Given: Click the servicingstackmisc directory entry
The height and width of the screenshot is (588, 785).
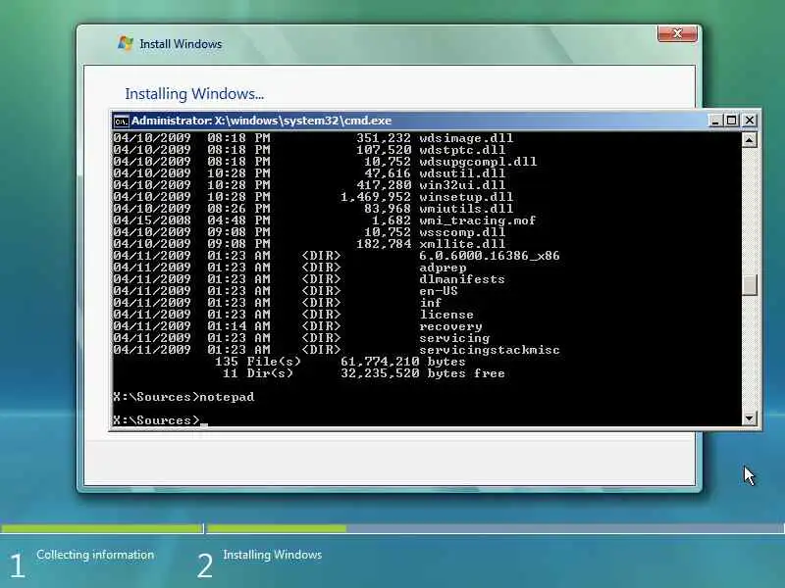Looking at the screenshot, I should (489, 350).
